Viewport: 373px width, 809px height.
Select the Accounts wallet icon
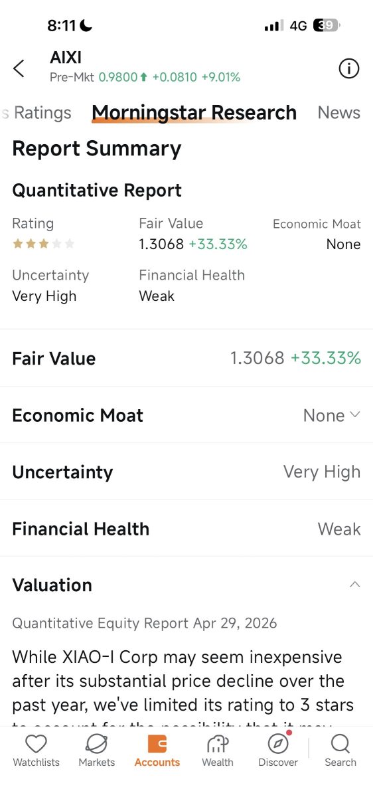click(x=157, y=743)
